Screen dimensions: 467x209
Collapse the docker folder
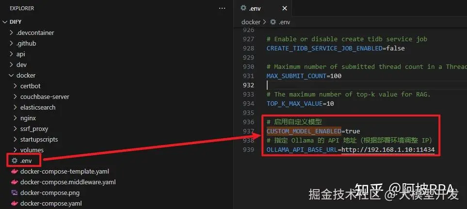[11, 75]
